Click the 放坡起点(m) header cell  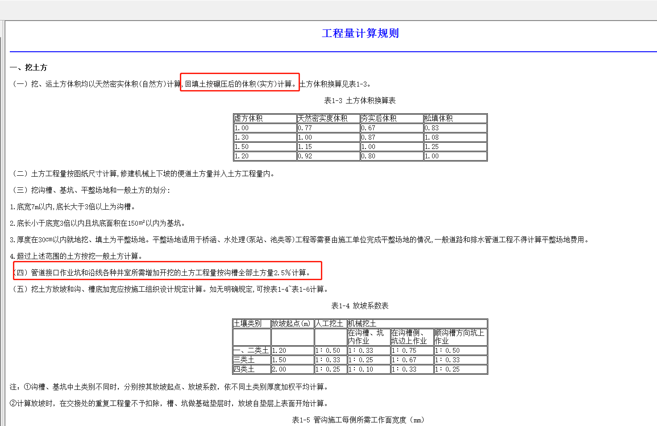click(x=291, y=323)
